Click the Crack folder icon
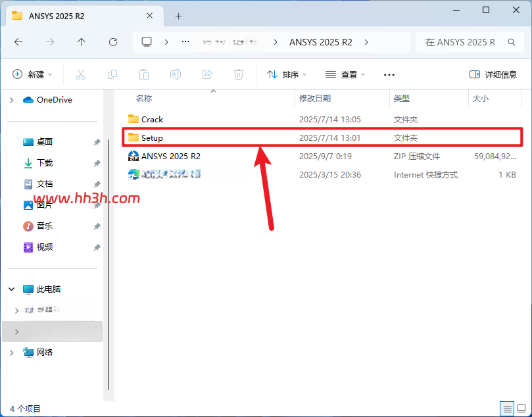Viewport: 532px width, 417px height. (133, 119)
